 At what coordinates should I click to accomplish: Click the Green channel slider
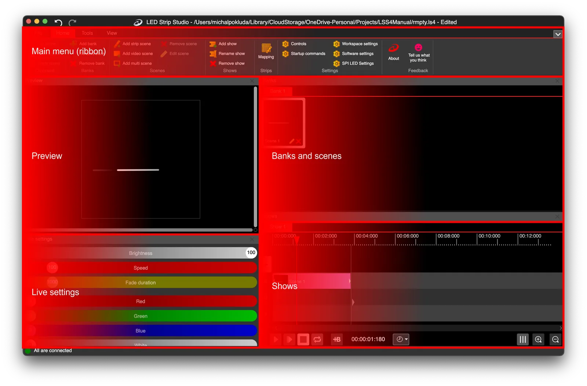[x=141, y=316]
